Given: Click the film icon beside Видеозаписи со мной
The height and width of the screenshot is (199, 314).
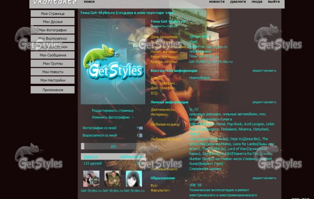Looking at the screenshot, I should tap(141, 135).
